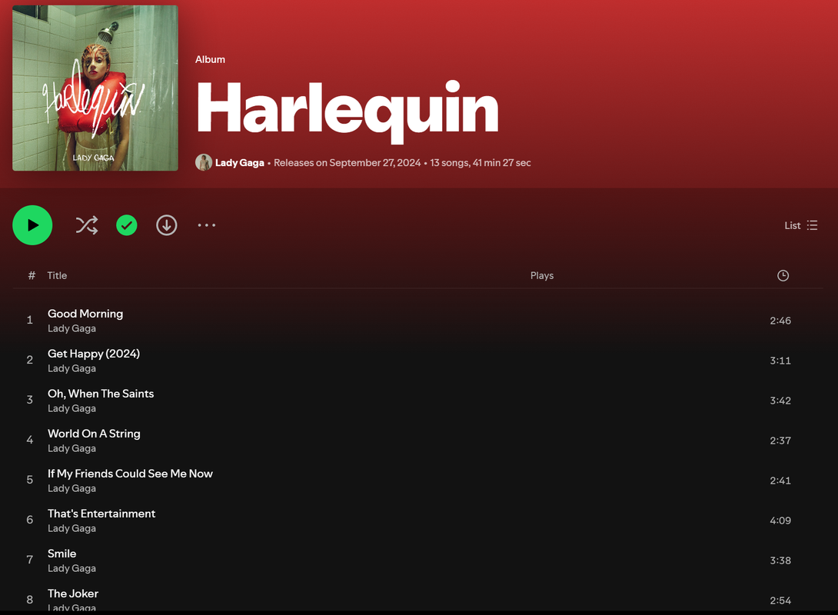Click the Title column header

57,276
